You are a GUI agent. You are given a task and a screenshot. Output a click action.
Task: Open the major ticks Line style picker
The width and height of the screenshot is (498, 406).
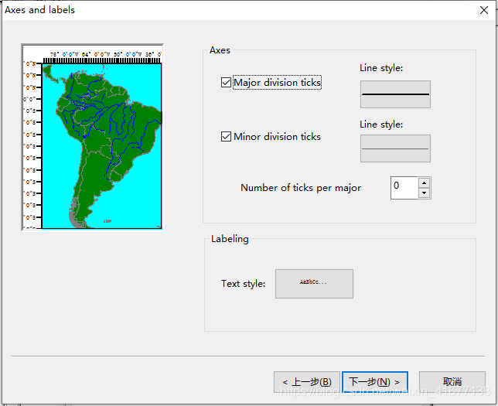coord(395,94)
